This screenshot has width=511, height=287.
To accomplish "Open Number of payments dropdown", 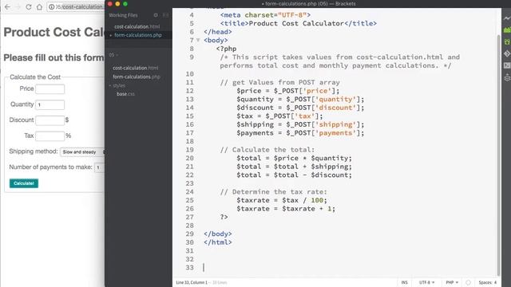I will point(99,167).
